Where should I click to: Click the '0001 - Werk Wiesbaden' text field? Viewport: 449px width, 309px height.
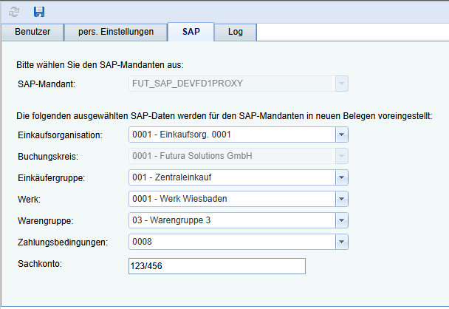pos(231,199)
